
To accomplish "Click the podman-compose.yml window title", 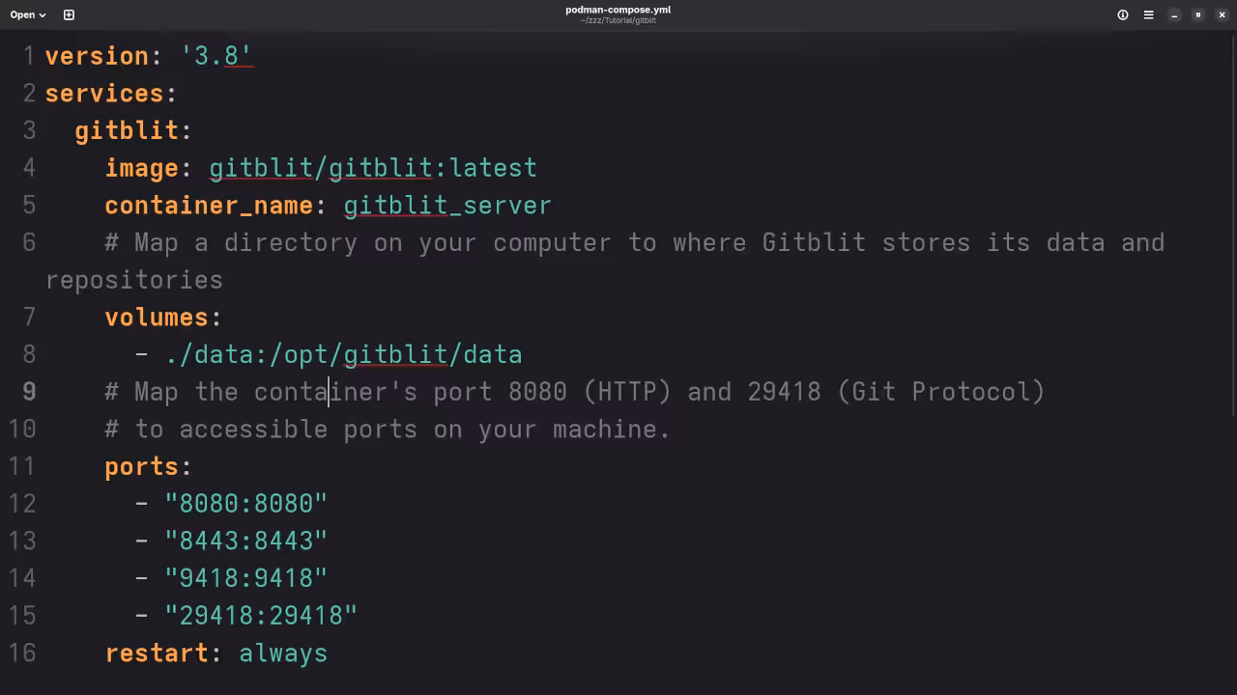I will [x=618, y=10].
